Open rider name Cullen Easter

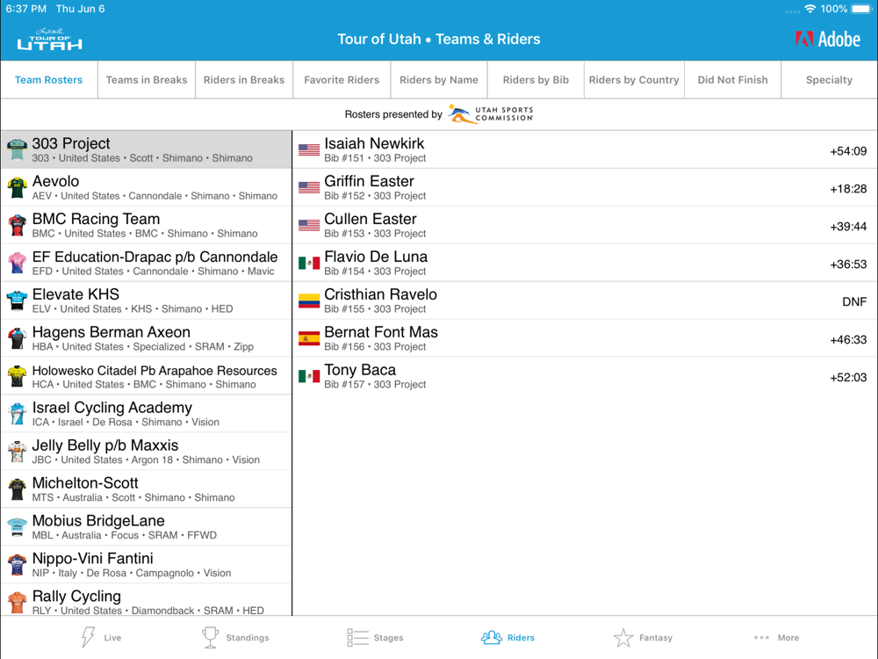371,219
